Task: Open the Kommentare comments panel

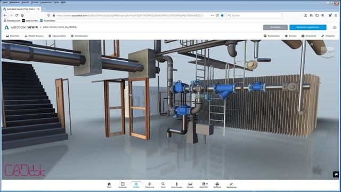Action: tap(272, 36)
